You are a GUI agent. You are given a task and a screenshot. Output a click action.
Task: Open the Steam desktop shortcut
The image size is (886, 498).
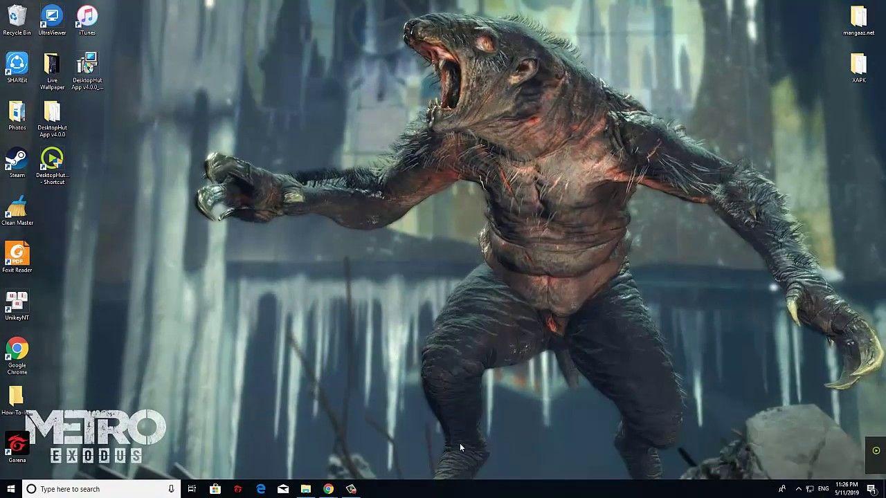click(17, 160)
